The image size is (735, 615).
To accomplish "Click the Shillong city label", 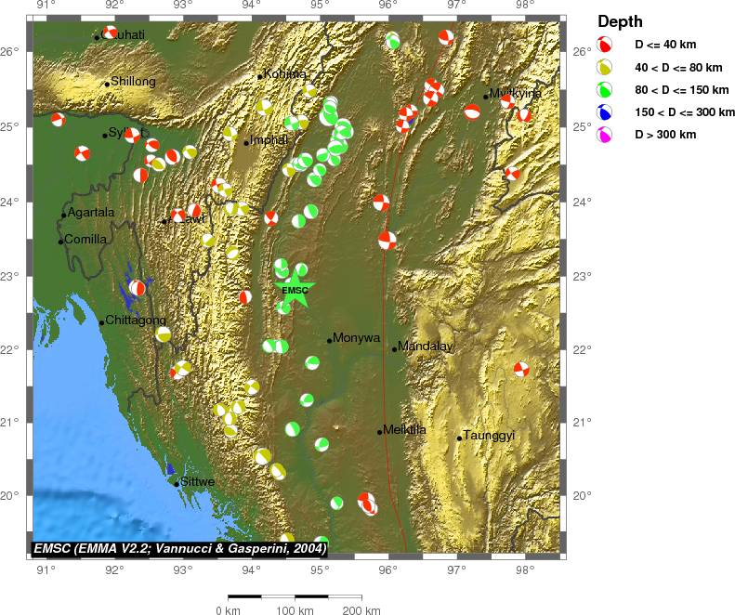I will pos(134,82).
